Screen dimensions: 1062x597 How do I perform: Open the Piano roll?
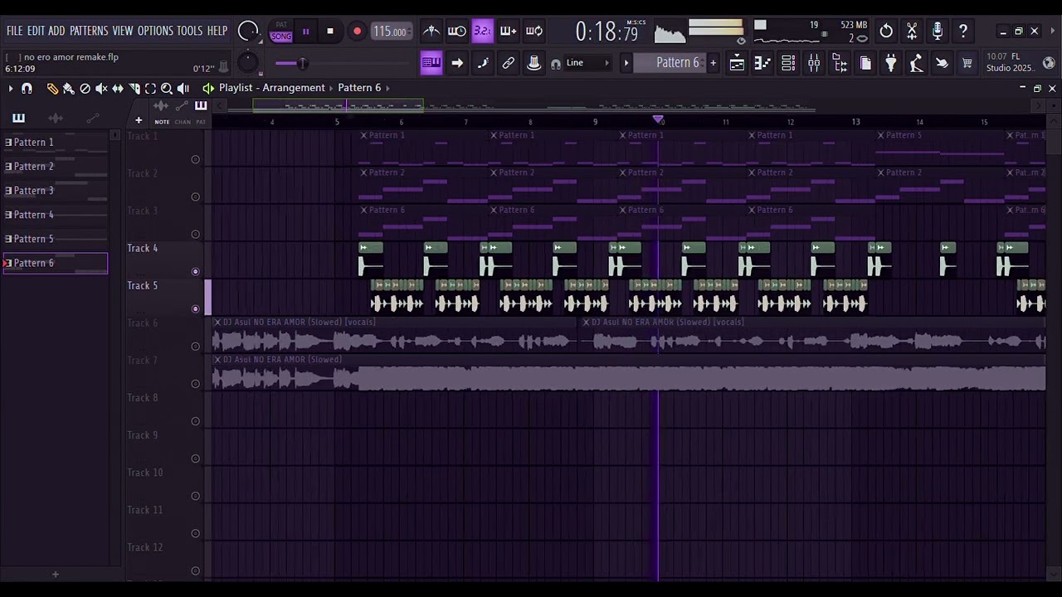762,63
